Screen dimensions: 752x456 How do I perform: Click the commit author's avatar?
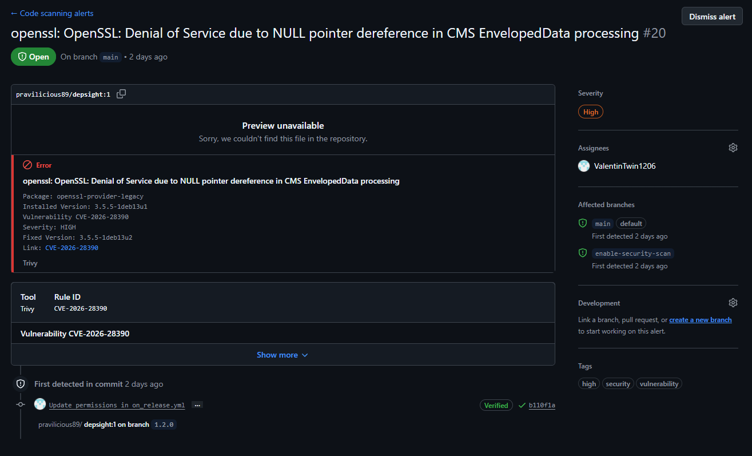pos(39,404)
